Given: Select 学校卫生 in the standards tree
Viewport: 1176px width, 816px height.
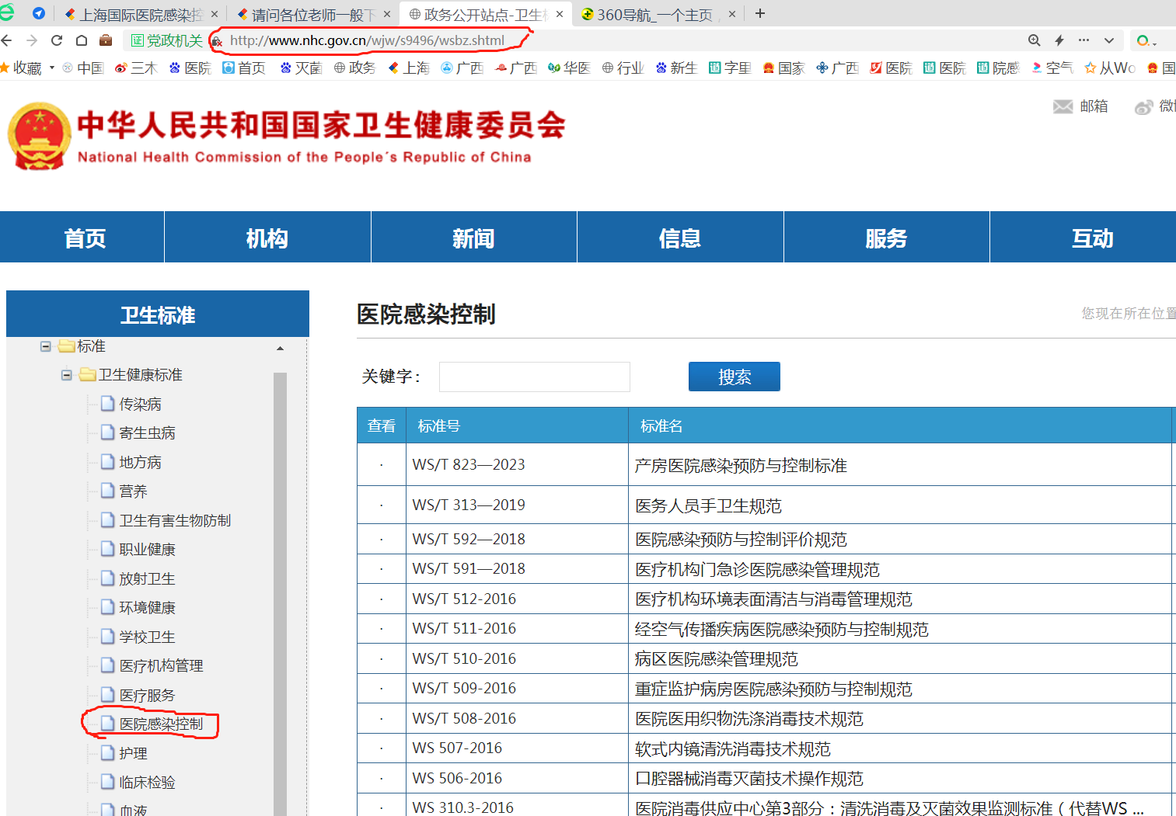Looking at the screenshot, I should click(147, 637).
